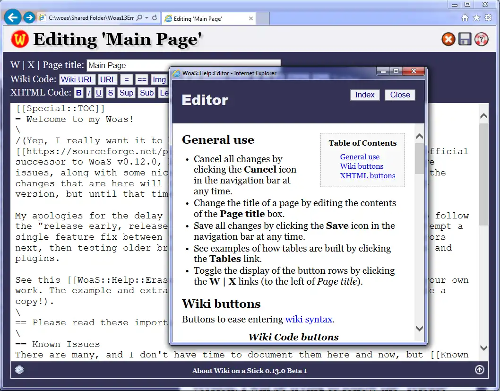Click the '[[Special::TOC]]' line in editor
The height and width of the screenshot is (391, 500).
coord(60,108)
